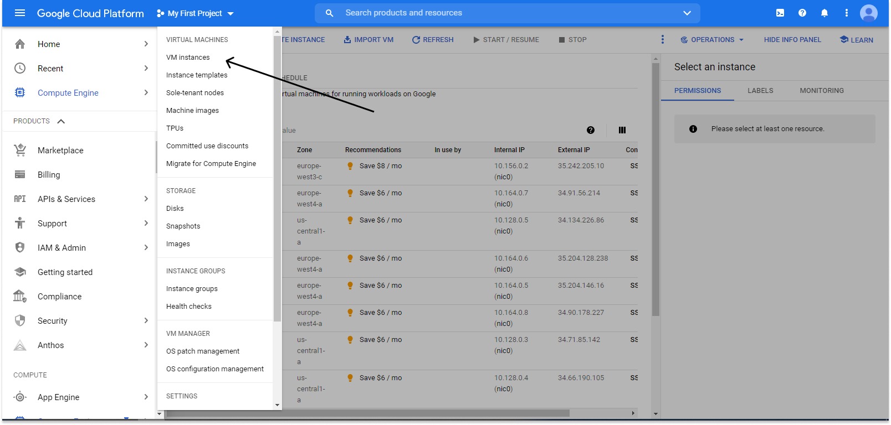
Task: Expand the Support submenu chevron
Action: 146,223
